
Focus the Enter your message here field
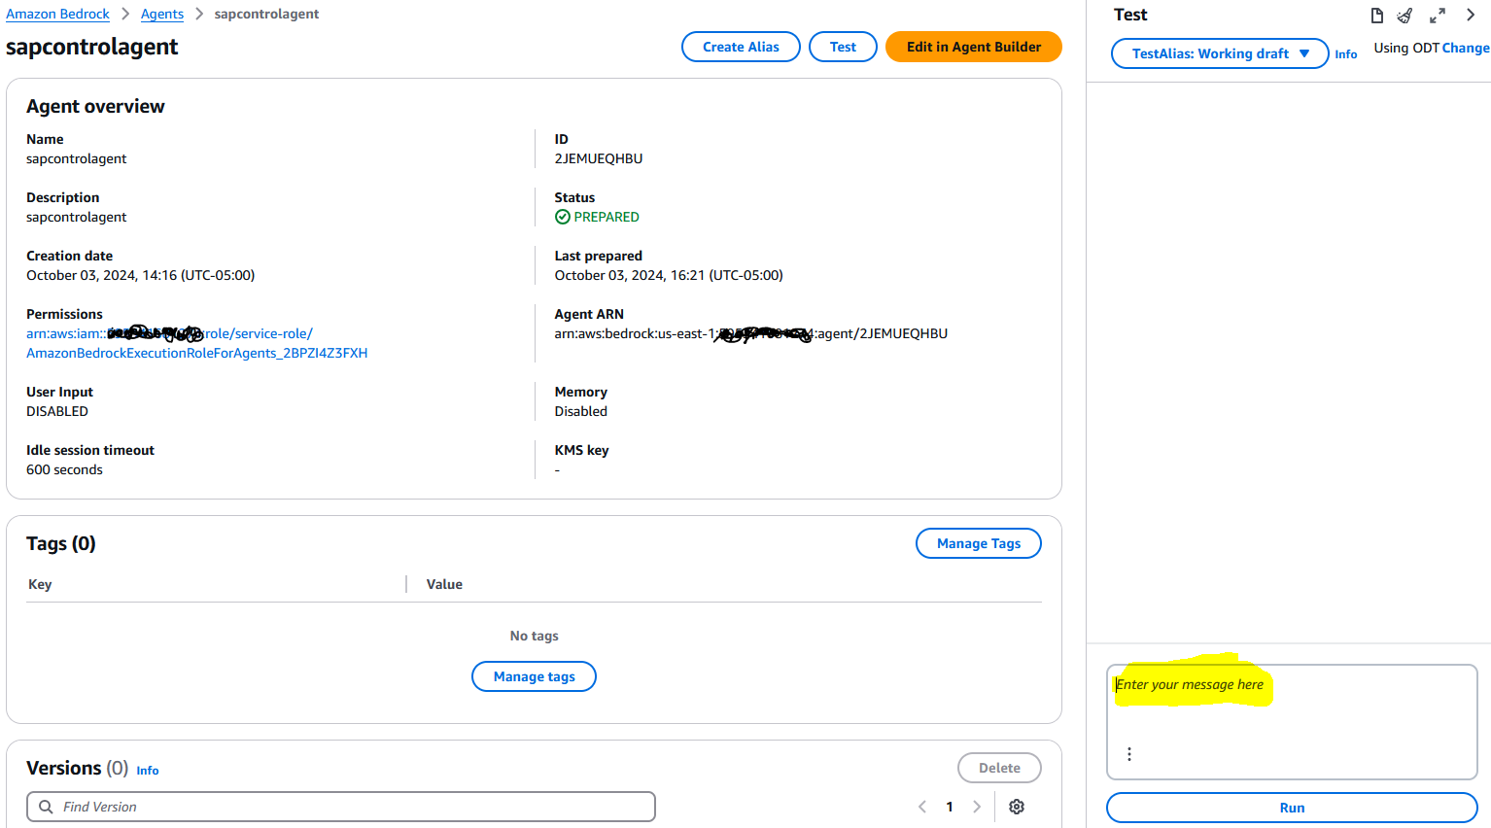1292,722
